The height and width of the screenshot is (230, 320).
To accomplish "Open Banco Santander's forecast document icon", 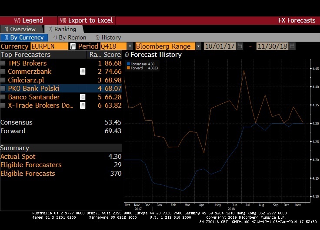I will (x=83, y=97).
